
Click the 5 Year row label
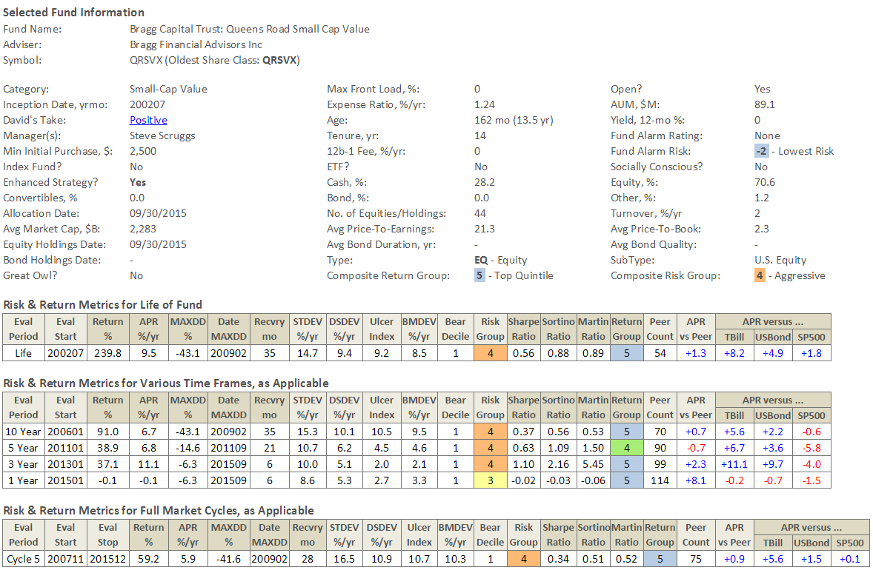pyautogui.click(x=24, y=447)
